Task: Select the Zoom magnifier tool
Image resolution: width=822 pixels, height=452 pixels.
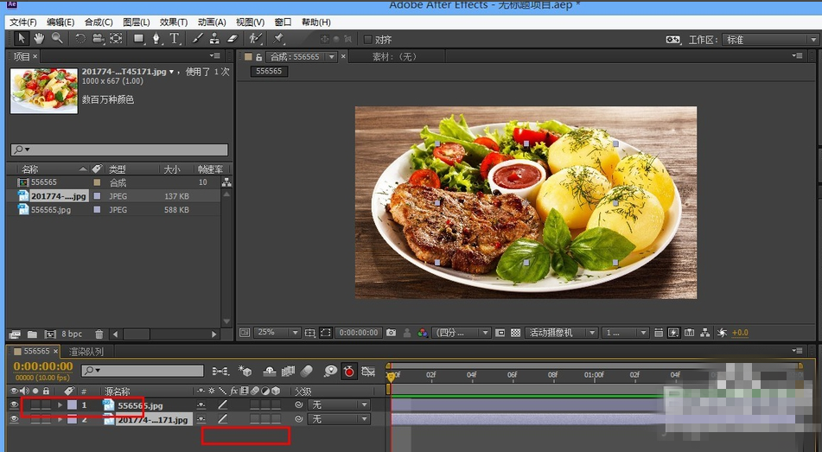Action: click(x=57, y=39)
